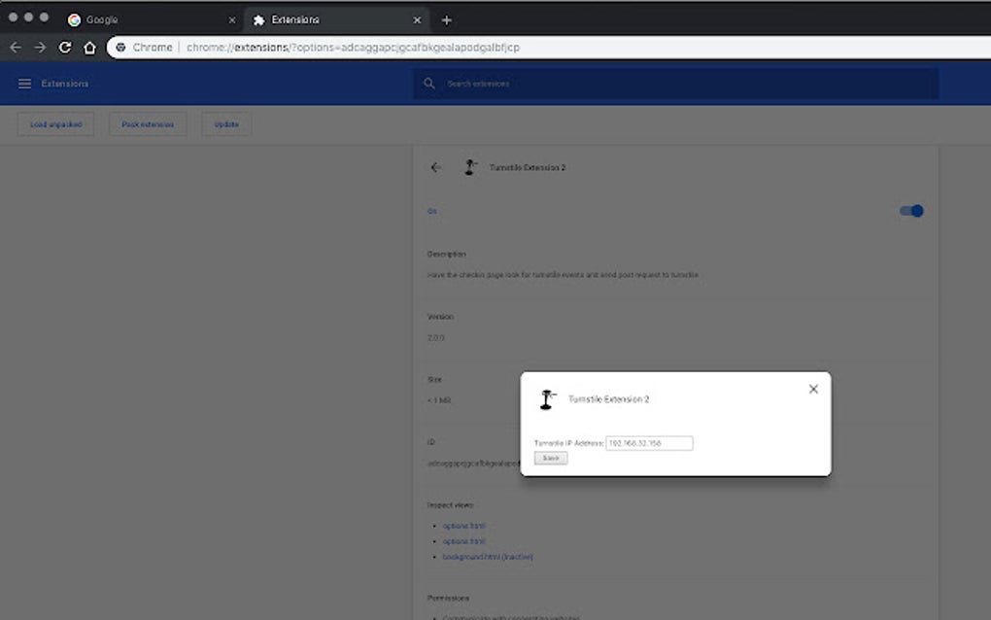The image size is (991, 620).
Task: Click the search magnifier in Extensions header
Action: (428, 84)
